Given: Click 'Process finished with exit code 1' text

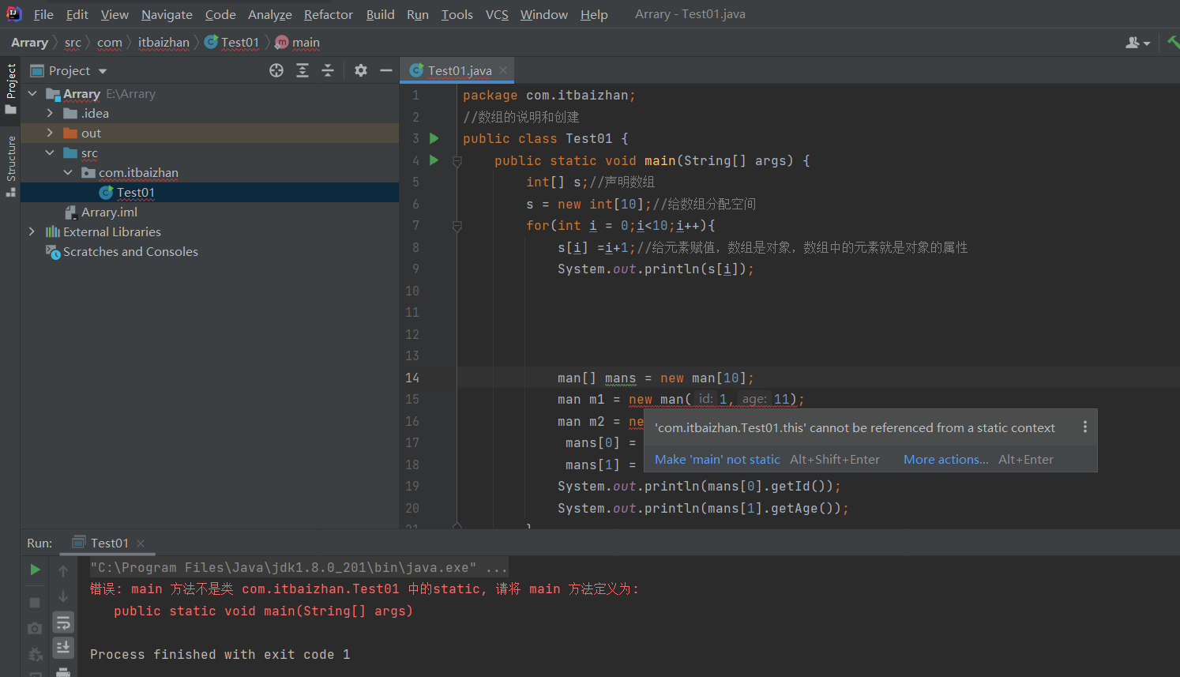Looking at the screenshot, I should 220,654.
